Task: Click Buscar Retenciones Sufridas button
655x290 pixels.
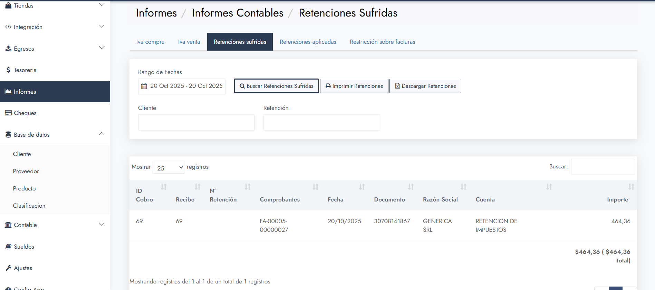Action: pyautogui.click(x=276, y=86)
